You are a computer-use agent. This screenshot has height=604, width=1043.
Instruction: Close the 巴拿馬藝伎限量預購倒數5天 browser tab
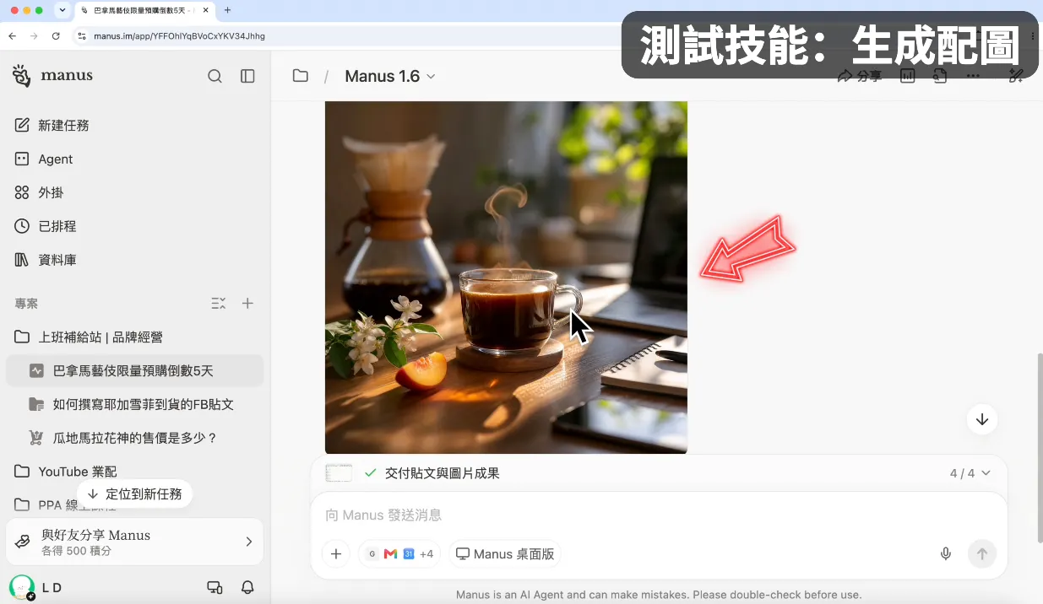pos(206,10)
